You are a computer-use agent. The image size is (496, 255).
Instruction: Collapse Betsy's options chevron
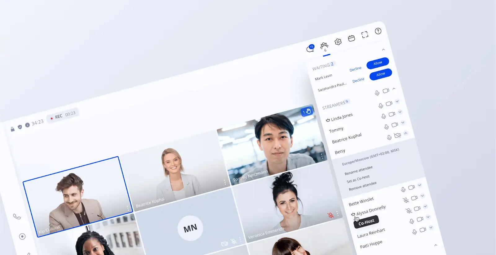coord(405,133)
